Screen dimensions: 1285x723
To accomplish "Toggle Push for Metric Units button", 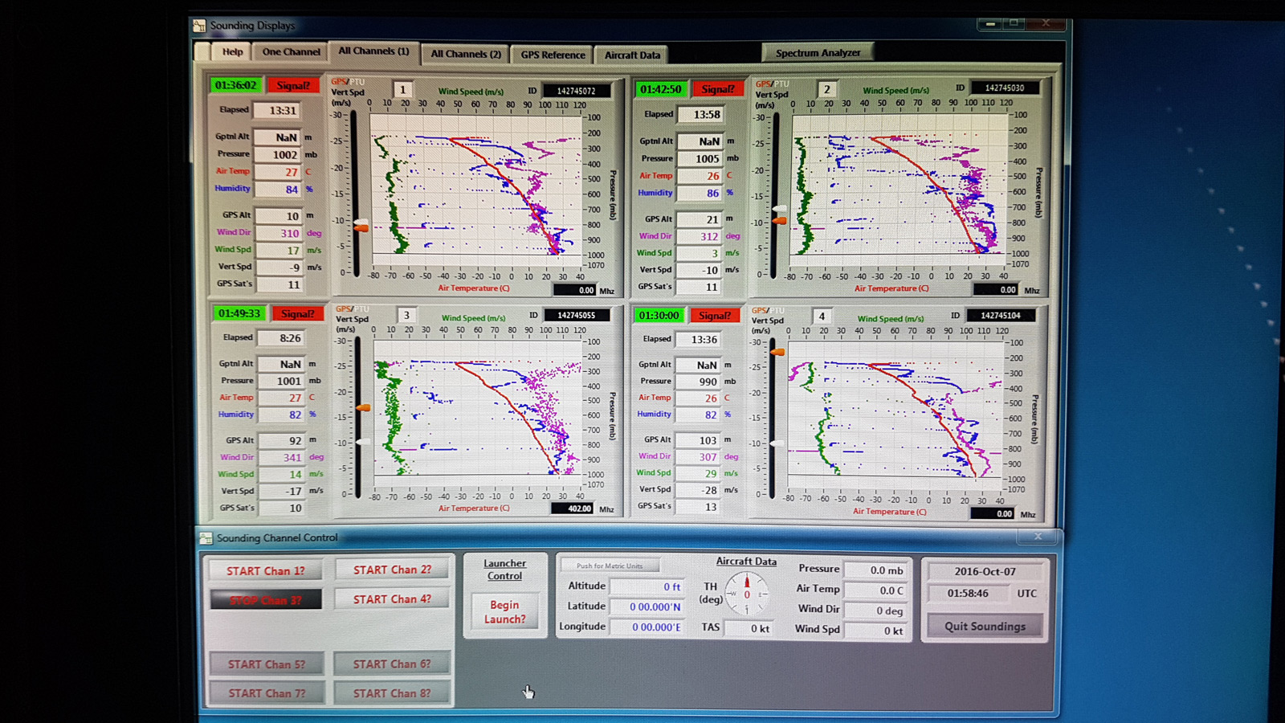I will coord(610,566).
